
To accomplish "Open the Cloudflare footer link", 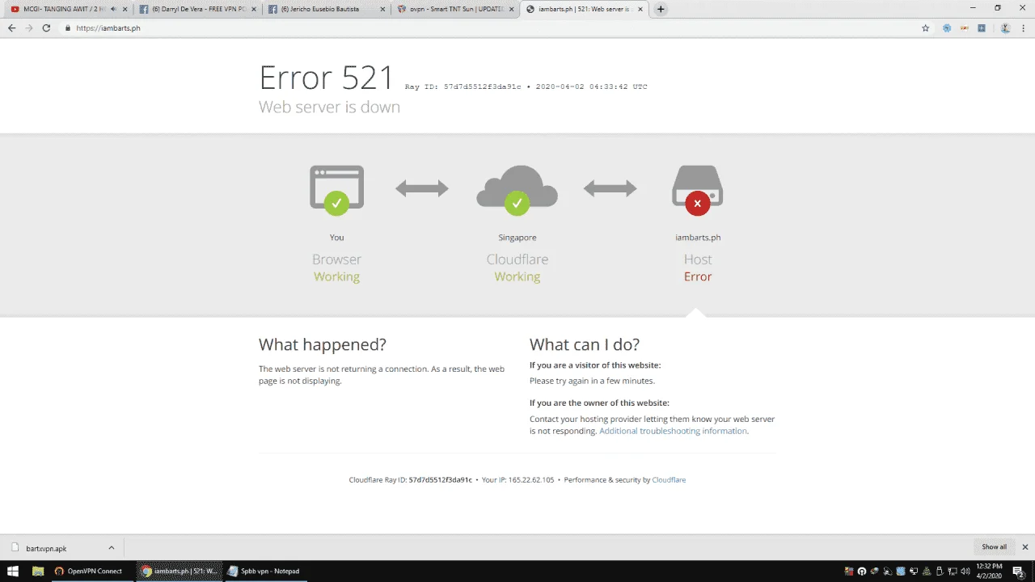I will point(669,479).
